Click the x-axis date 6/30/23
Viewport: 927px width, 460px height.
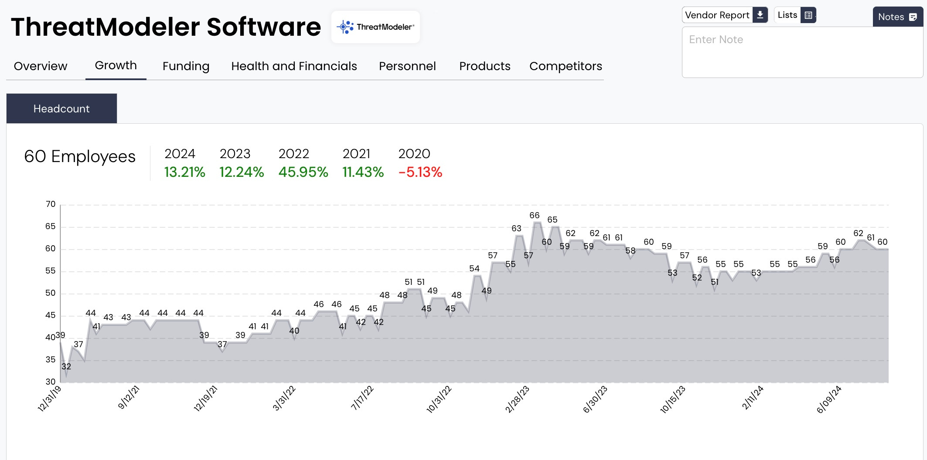tap(595, 399)
